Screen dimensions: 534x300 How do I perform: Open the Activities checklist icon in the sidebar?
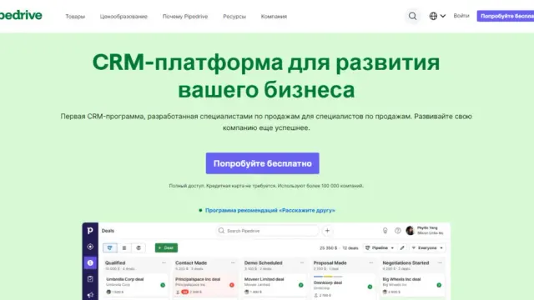(90, 279)
